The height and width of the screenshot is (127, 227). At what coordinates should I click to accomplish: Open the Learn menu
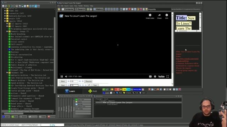click(x=71, y=6)
